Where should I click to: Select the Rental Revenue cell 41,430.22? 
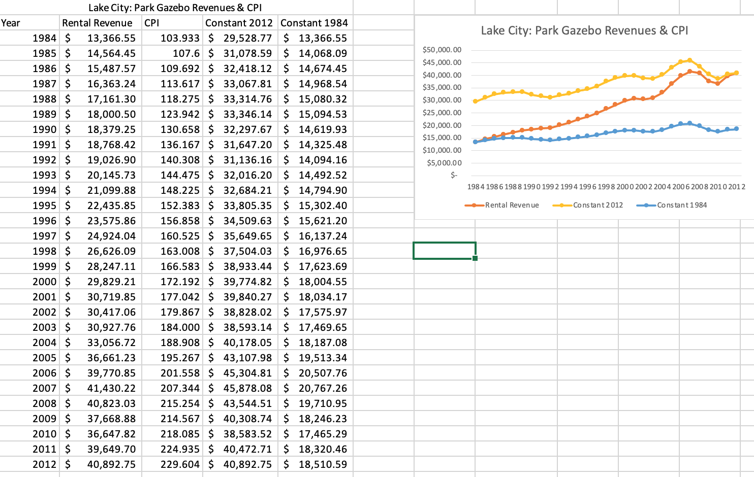tap(101, 388)
